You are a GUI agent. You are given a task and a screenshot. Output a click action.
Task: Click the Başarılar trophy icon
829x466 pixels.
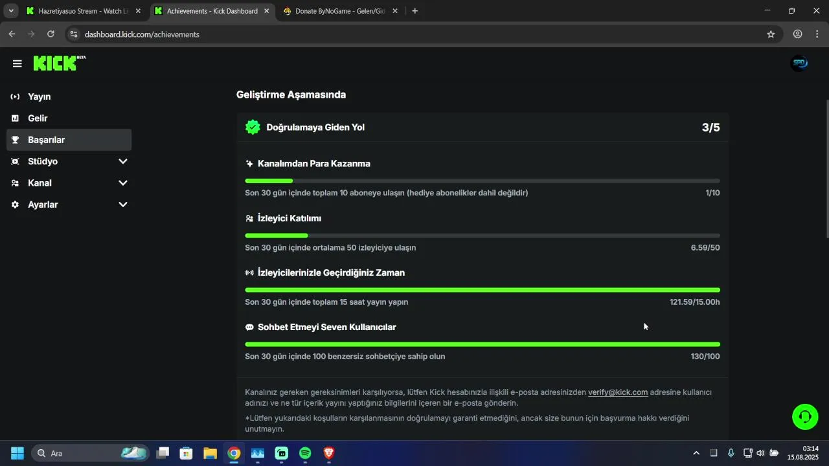click(x=15, y=140)
